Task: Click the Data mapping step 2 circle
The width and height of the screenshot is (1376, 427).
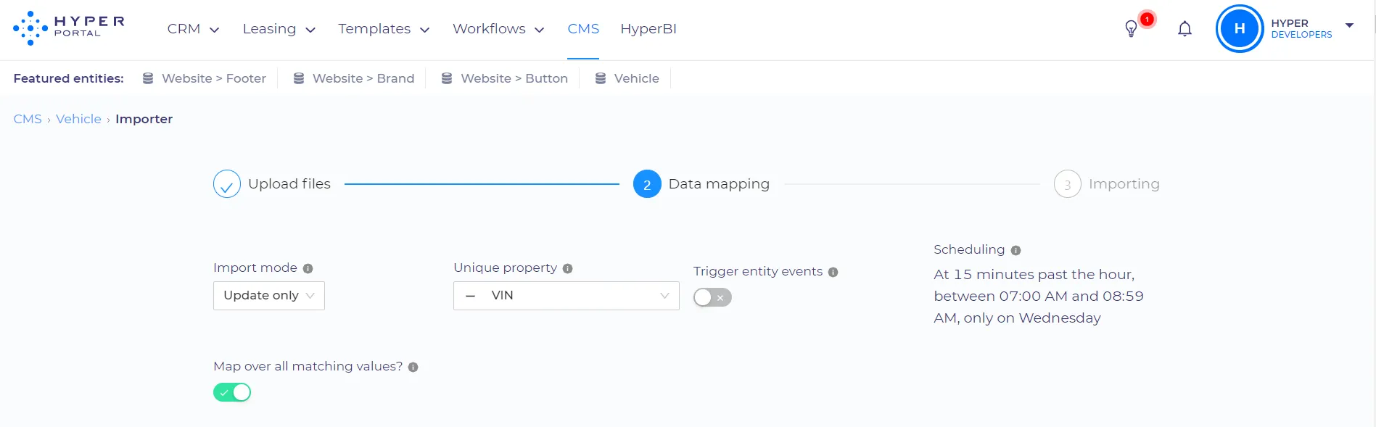Action: pyautogui.click(x=647, y=184)
